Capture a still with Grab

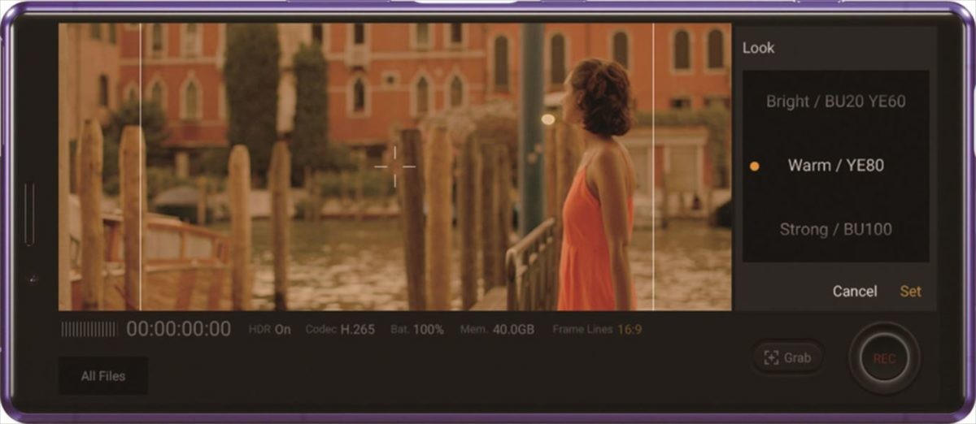pos(787,357)
